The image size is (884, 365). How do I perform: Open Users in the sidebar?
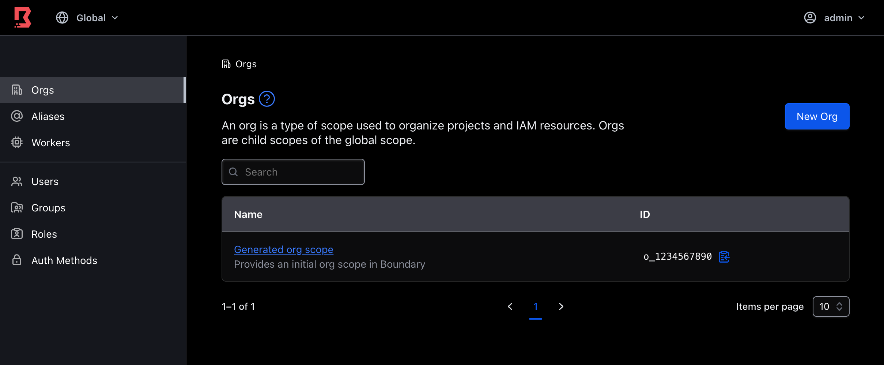pyautogui.click(x=93, y=181)
